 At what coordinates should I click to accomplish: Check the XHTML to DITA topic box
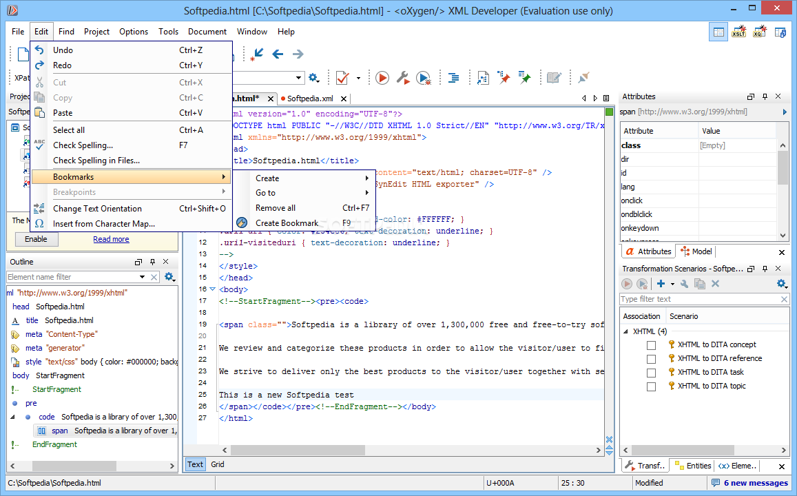coord(651,386)
